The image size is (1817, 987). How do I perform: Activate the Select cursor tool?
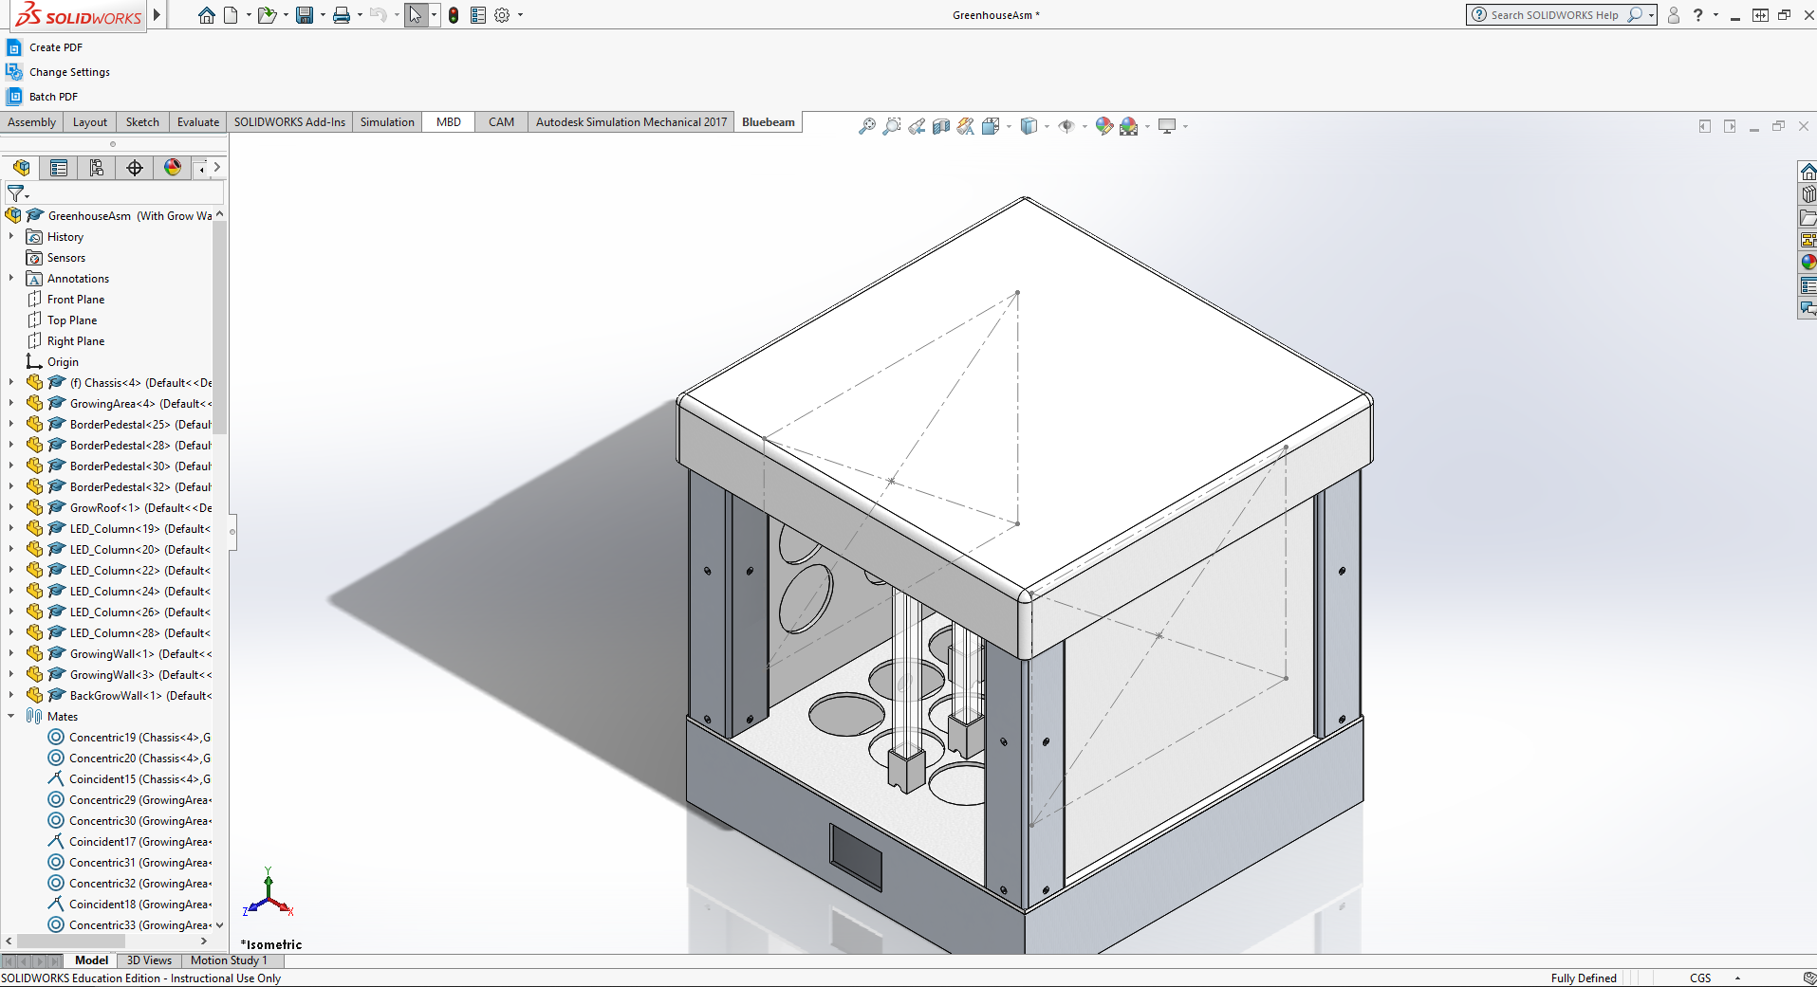coord(416,15)
